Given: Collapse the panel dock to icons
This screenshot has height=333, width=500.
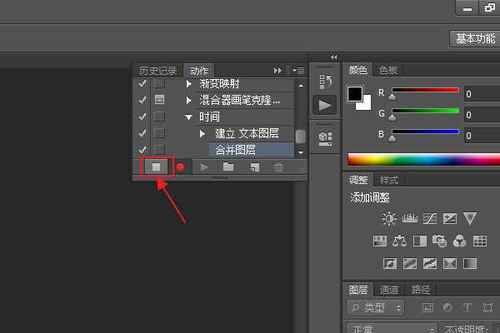Looking at the screenshot, I should coord(334,57).
